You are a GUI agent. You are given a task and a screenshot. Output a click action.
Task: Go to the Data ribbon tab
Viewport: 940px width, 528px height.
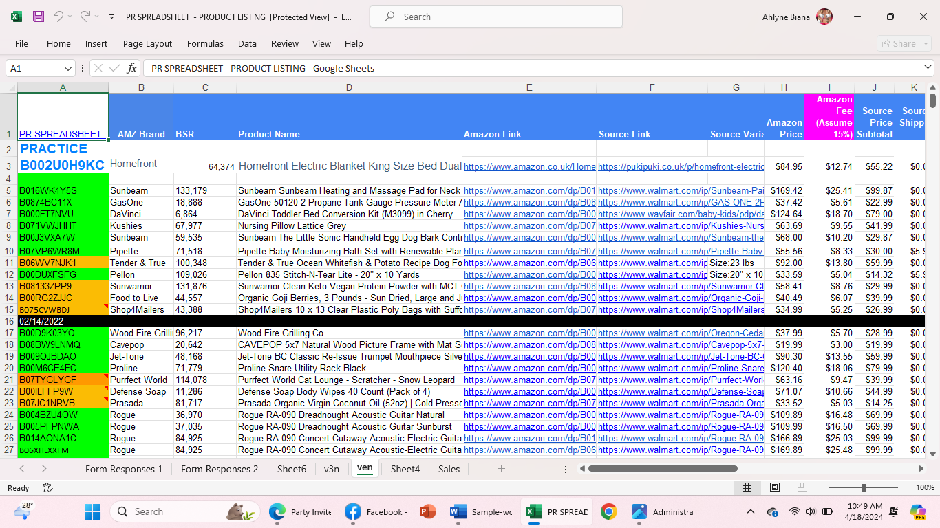247,43
